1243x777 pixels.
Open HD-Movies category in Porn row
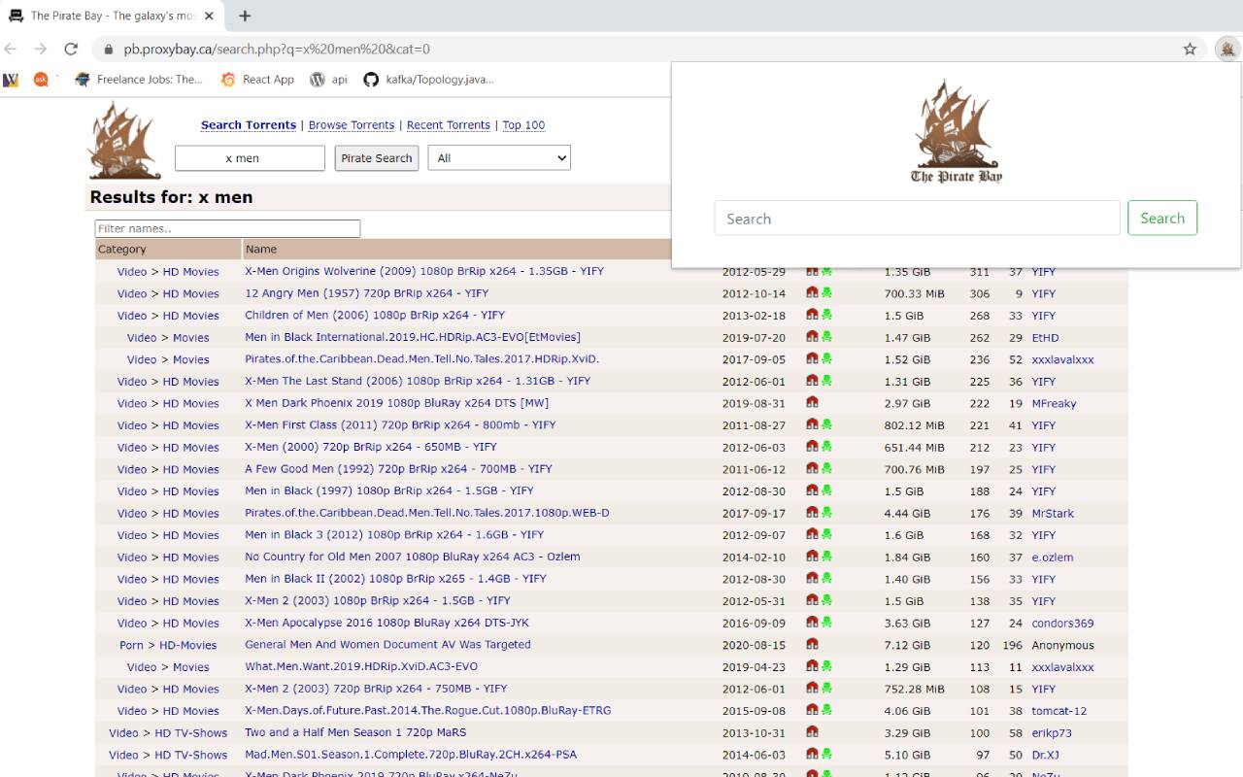[x=188, y=645]
